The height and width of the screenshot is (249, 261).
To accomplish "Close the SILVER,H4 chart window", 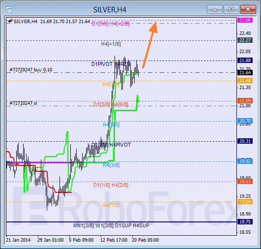I will (x=248, y=9).
